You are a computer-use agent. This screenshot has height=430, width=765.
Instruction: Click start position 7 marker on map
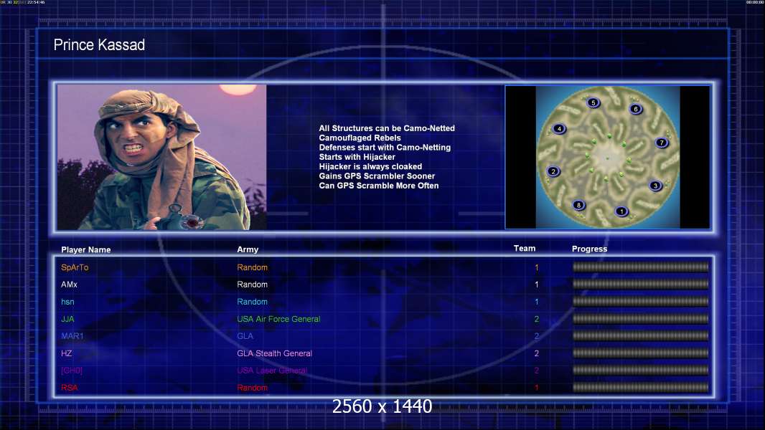coord(662,143)
